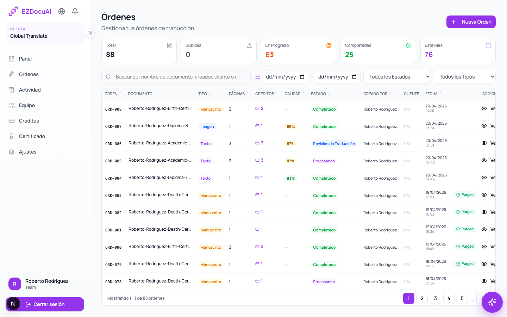Viewport: 507px width, 317px height.
Task: Click the Purged badge on ORD-080
Action: 465,247
